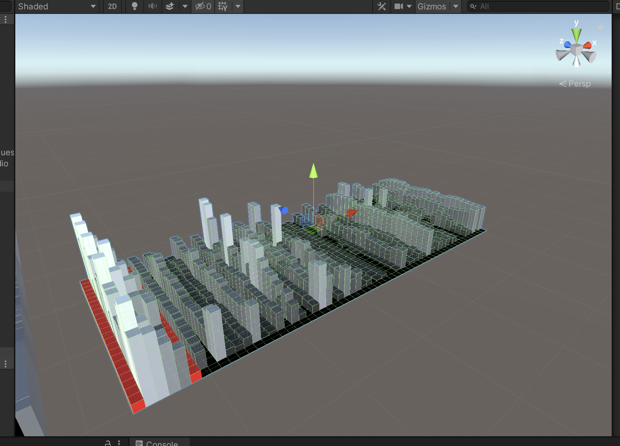Toggle scene effects (skybox/fog) icon

170,6
